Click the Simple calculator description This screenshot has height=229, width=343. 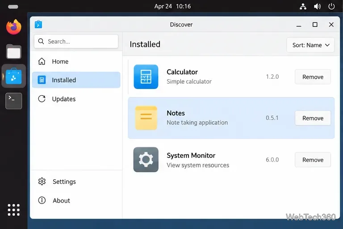(189, 81)
